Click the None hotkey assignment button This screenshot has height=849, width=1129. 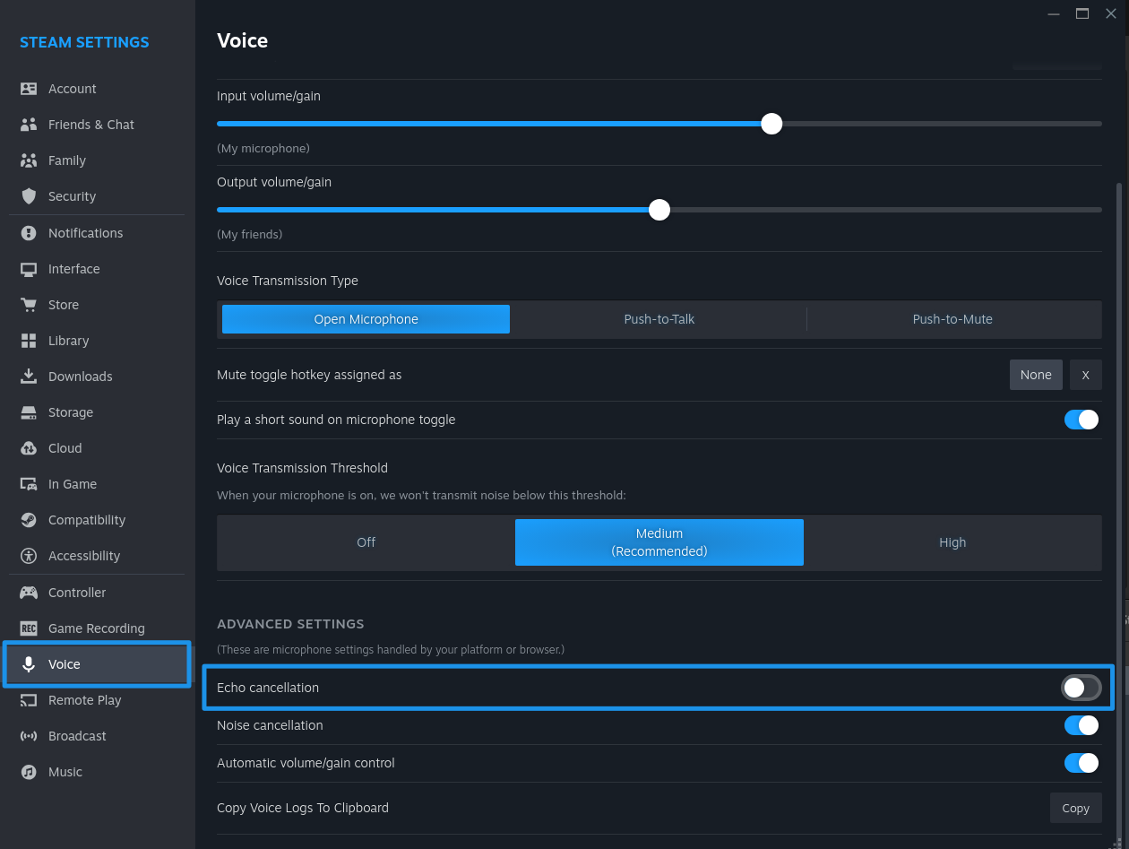tap(1036, 375)
